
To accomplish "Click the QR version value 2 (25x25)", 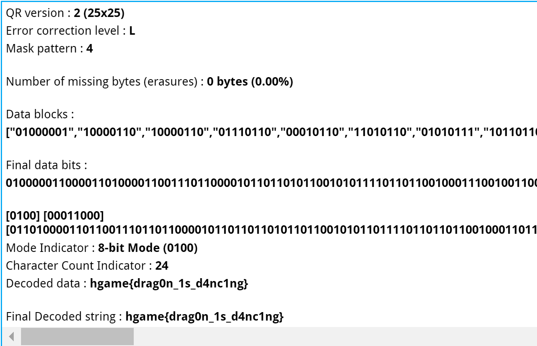I will click(x=99, y=13).
